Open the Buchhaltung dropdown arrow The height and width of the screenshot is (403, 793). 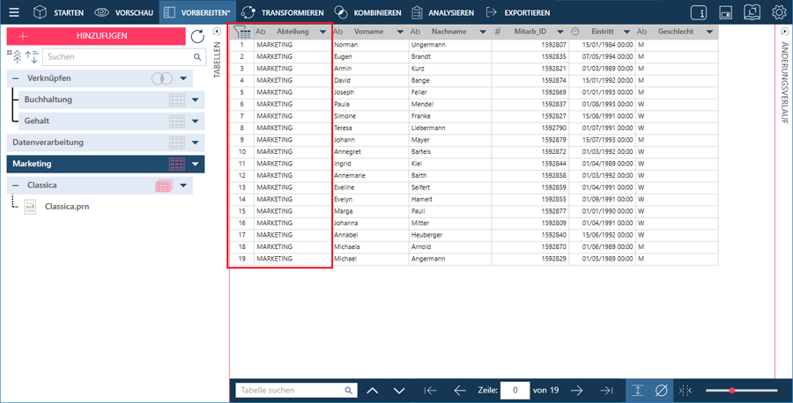196,100
